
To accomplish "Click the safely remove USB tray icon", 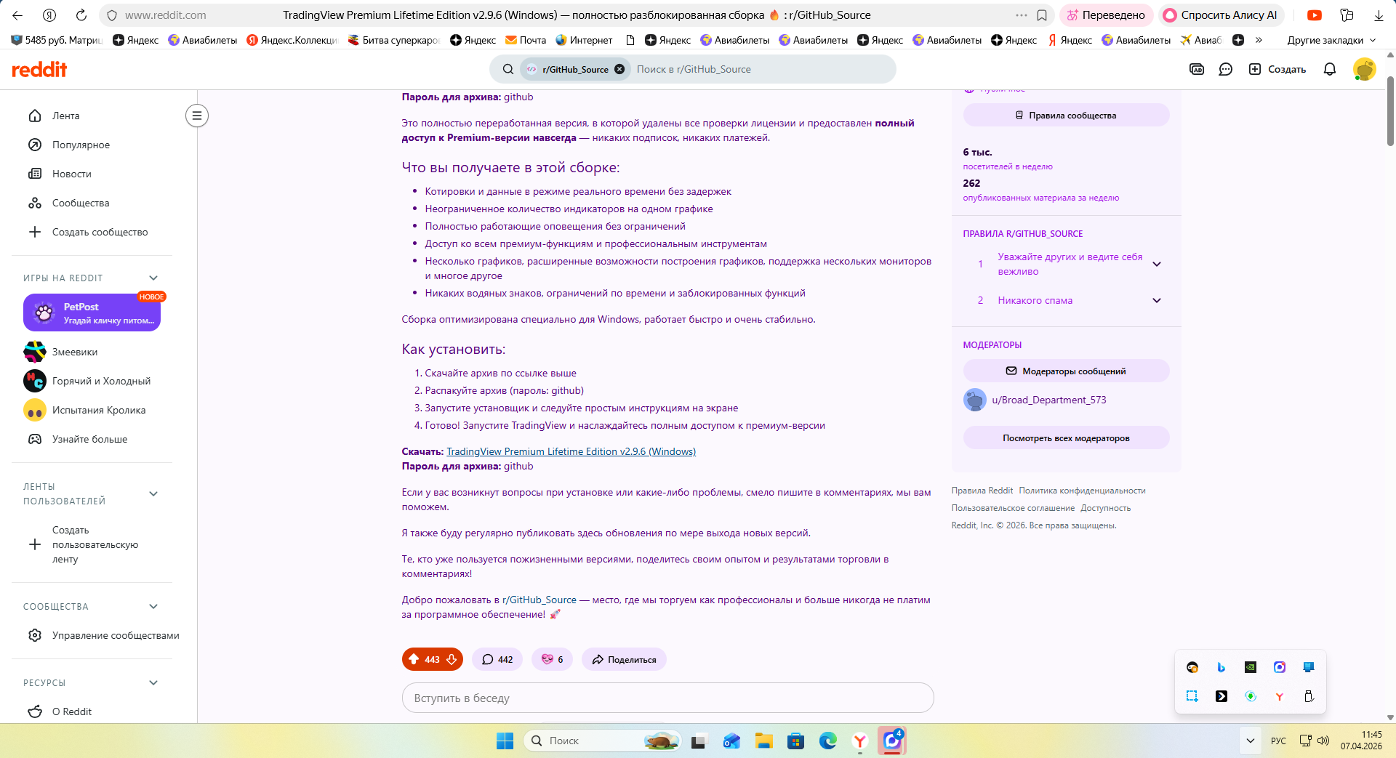I will coord(1309,696).
